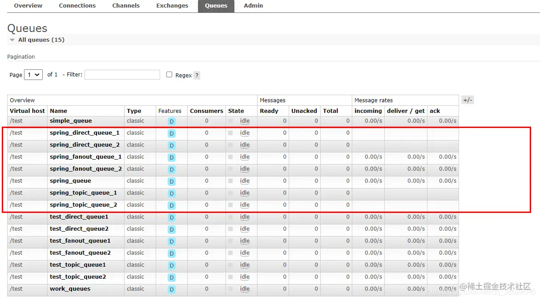Click the D badge for test_topic_queue1

click(172, 265)
